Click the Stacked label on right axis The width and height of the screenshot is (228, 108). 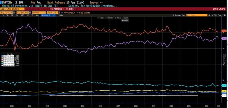coord(225,60)
